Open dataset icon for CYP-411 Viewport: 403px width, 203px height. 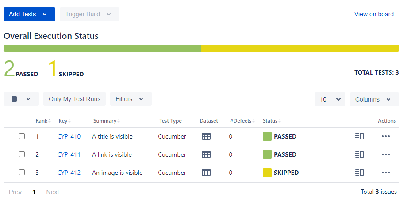[206, 154]
